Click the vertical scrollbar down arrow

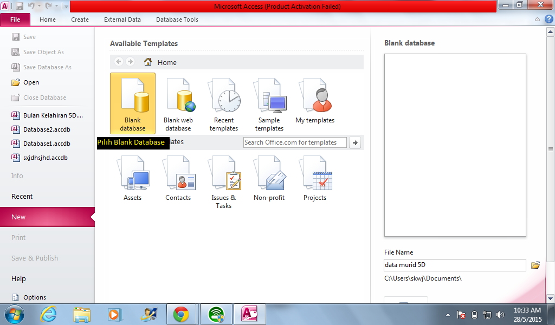[550, 298]
